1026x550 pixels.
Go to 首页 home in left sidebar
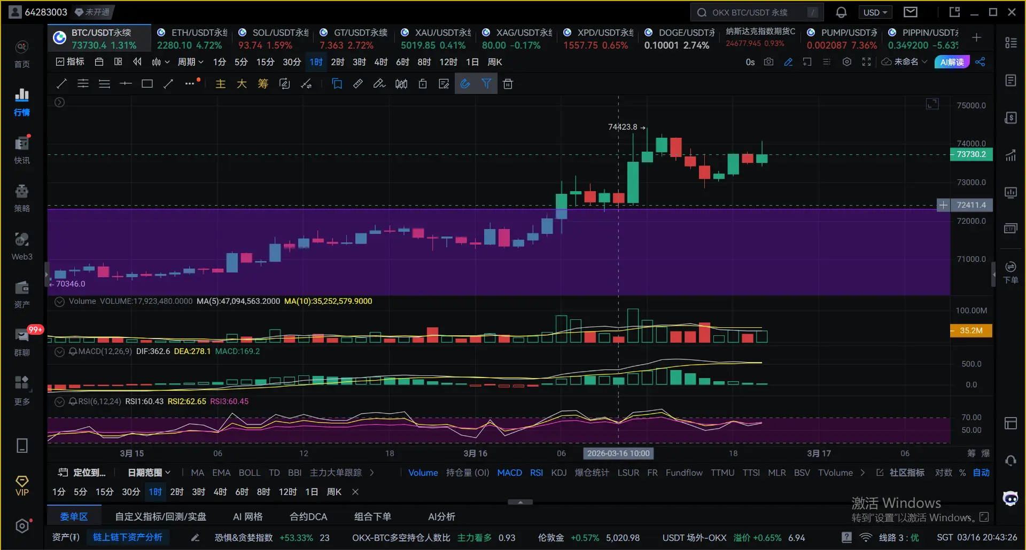tap(22, 54)
